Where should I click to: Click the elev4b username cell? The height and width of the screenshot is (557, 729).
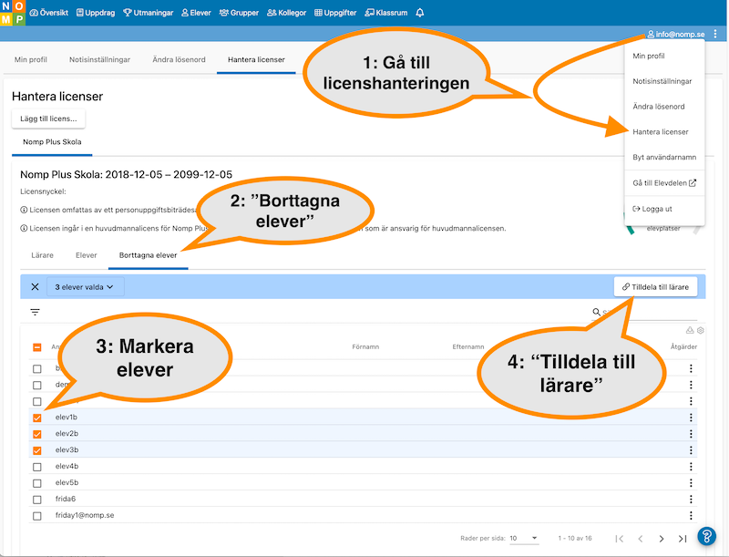click(67, 466)
